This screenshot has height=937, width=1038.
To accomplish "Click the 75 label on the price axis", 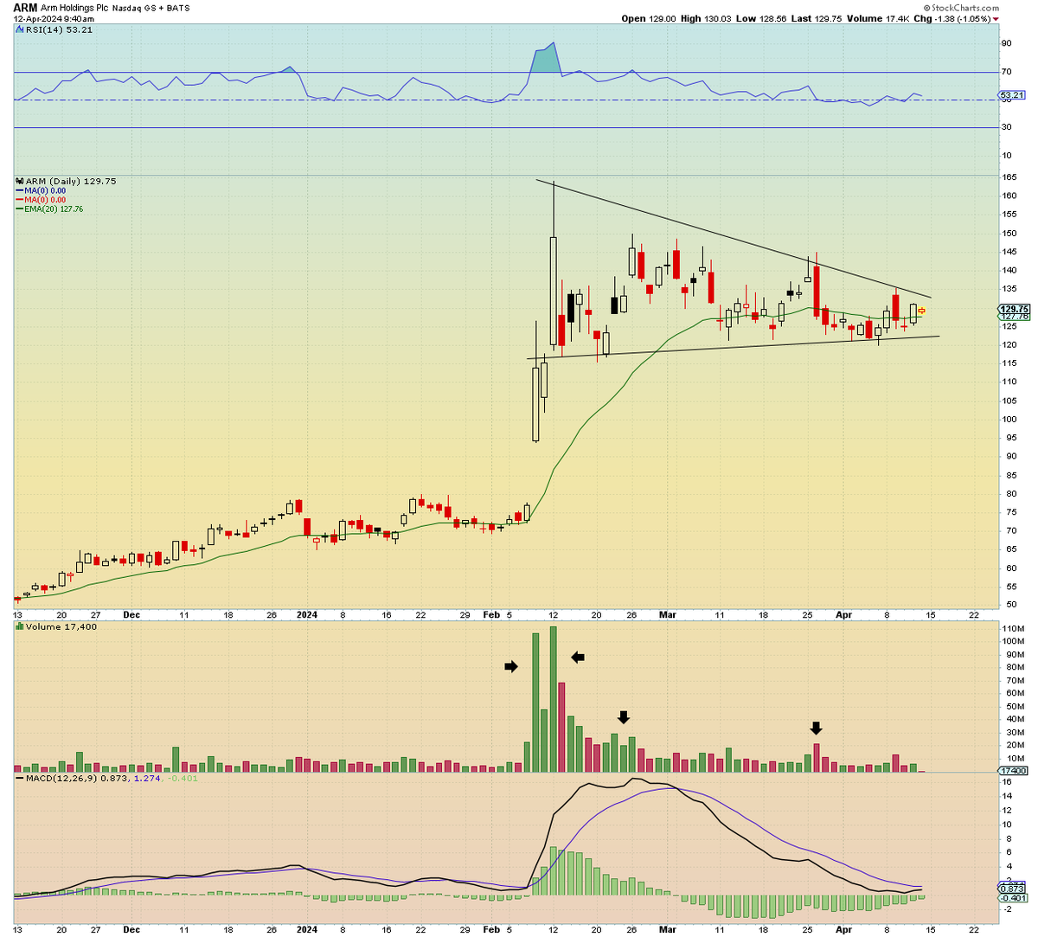I will click(1006, 513).
